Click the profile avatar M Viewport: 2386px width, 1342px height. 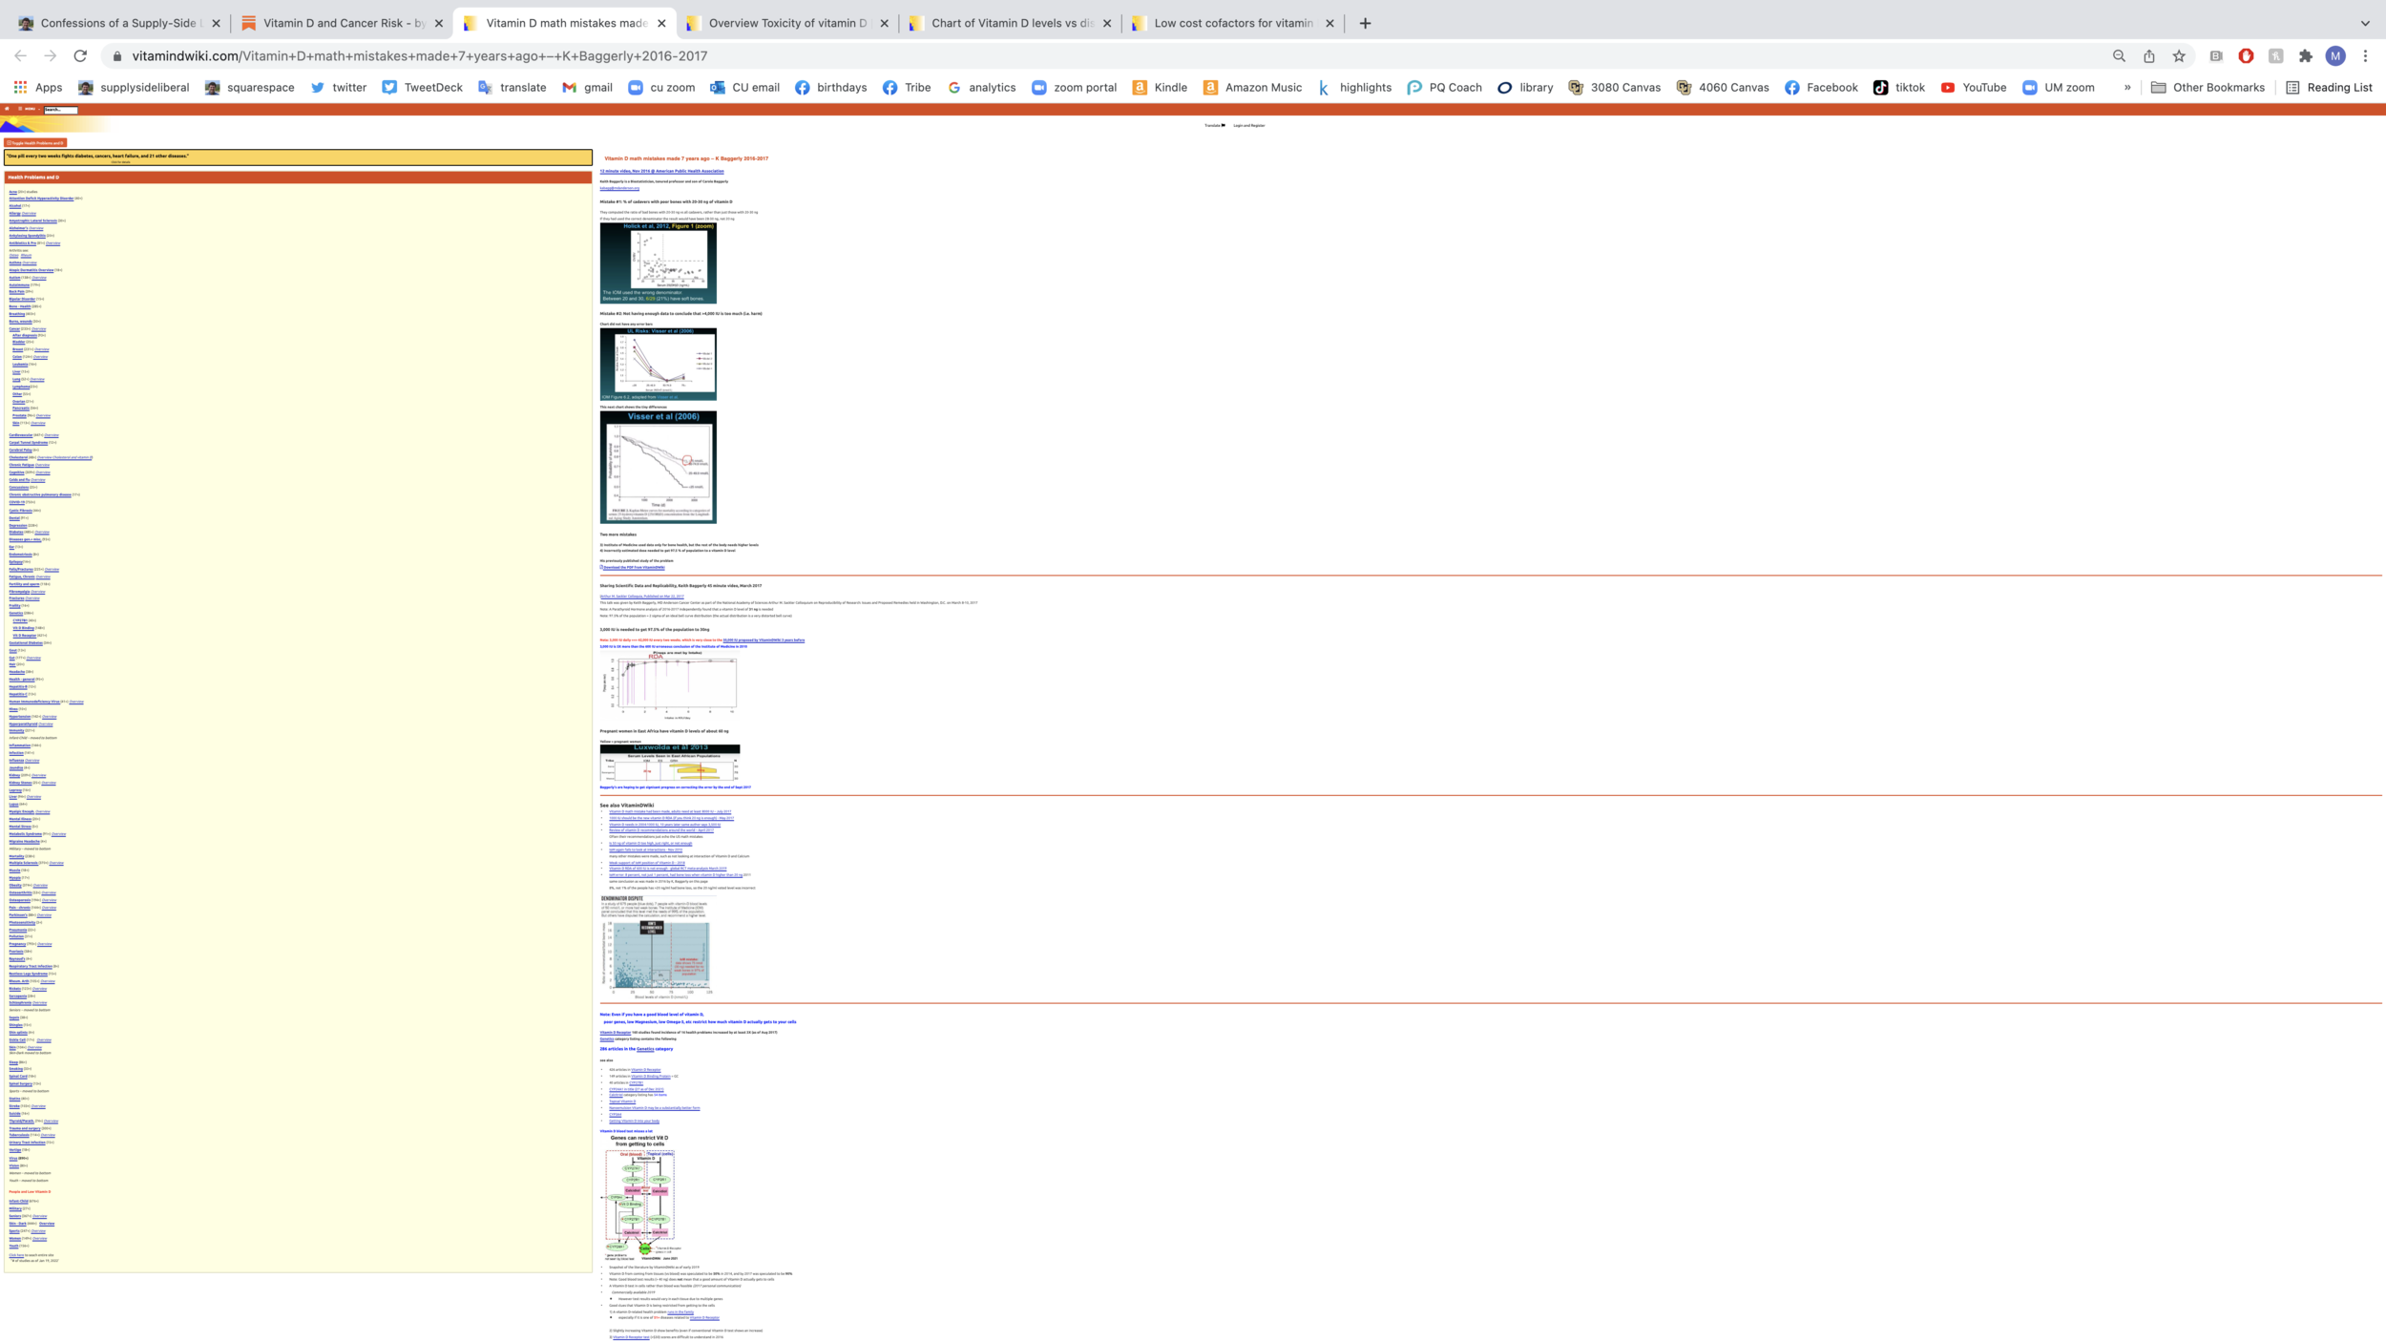coord(2335,56)
